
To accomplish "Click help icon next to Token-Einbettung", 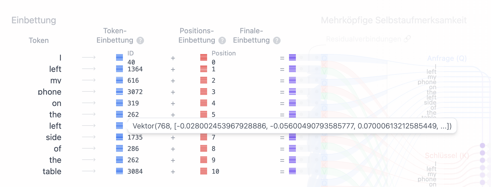I will tap(140, 41).
